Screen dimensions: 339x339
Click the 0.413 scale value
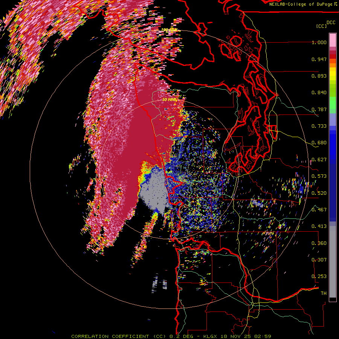pos(319,226)
